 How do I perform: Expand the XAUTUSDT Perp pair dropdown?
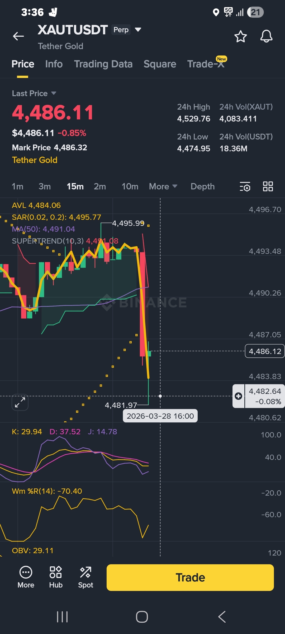tap(138, 29)
